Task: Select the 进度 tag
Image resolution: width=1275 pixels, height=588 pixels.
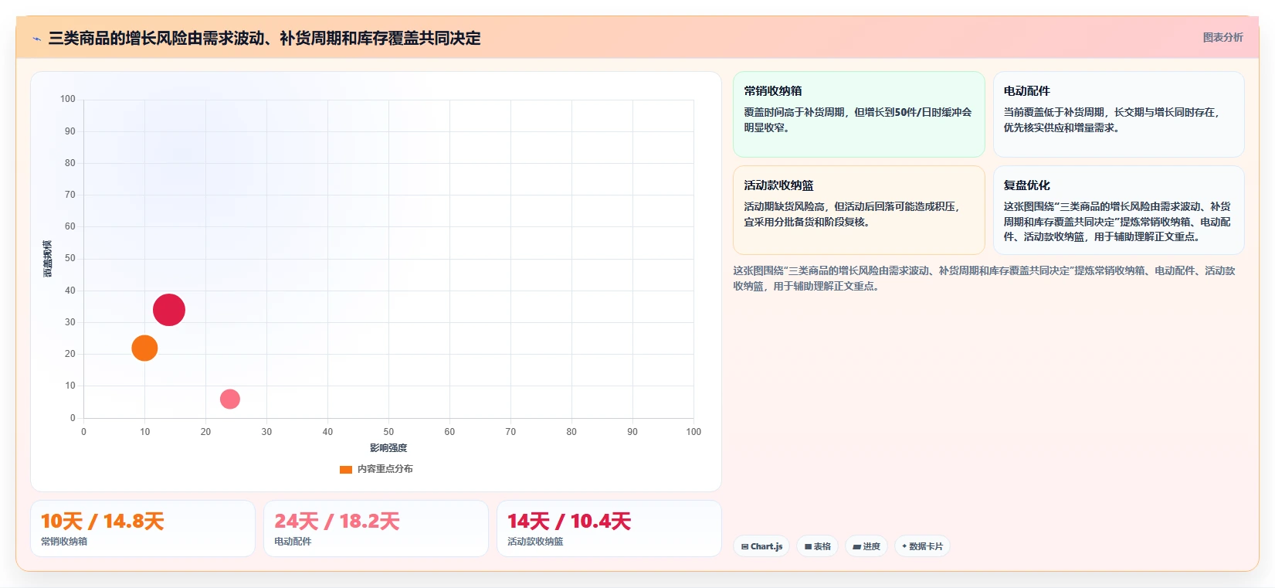Action: (866, 546)
